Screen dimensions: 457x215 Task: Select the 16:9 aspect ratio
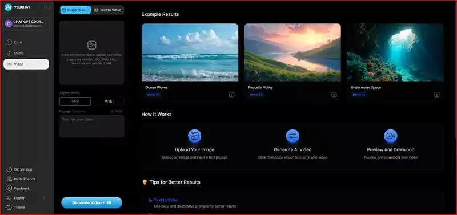pyautogui.click(x=75, y=102)
